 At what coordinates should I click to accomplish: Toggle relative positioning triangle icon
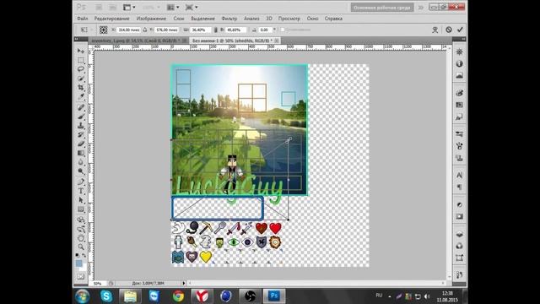[144, 30]
